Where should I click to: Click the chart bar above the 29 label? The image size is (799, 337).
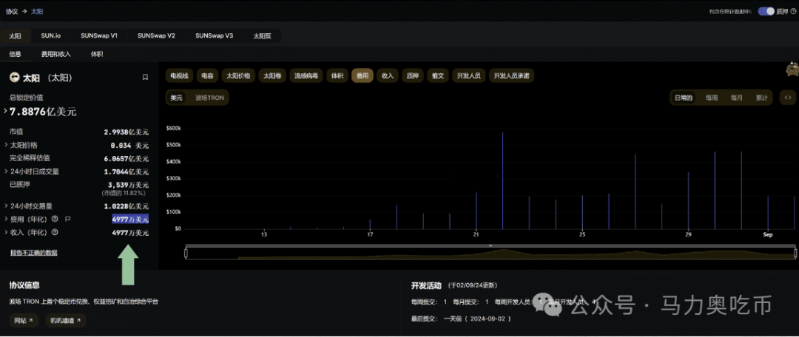coord(689,200)
